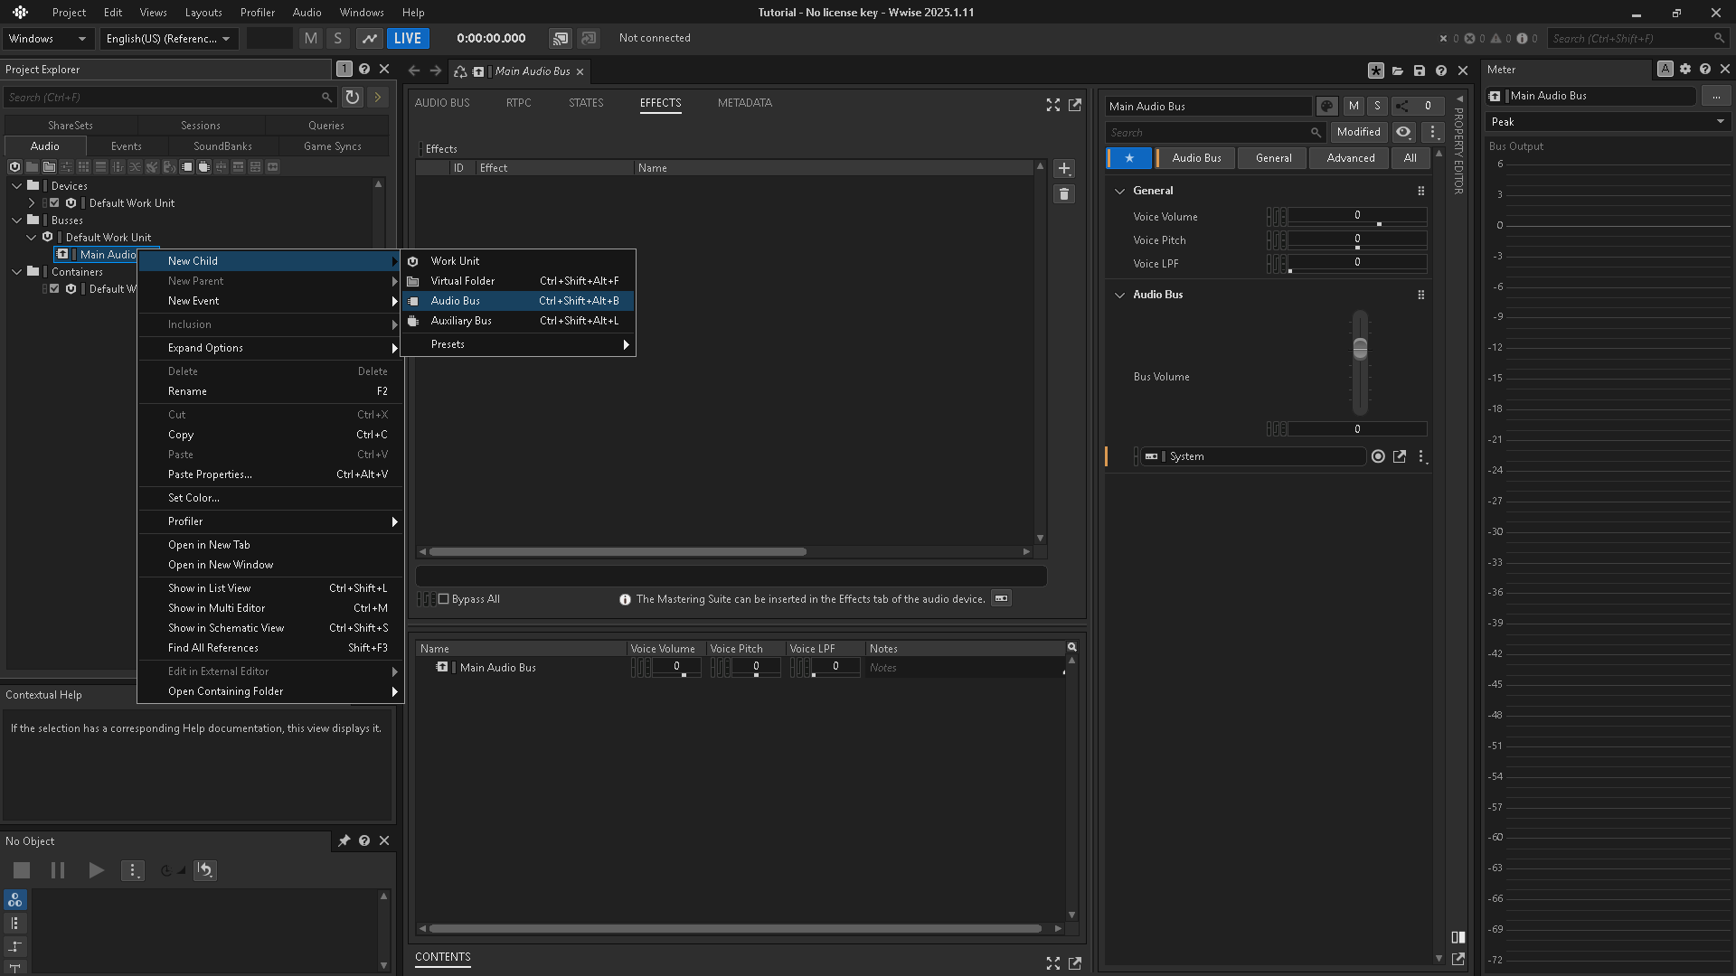Click the search magnifier in Contents list header
1736x976 pixels.
1072,647
